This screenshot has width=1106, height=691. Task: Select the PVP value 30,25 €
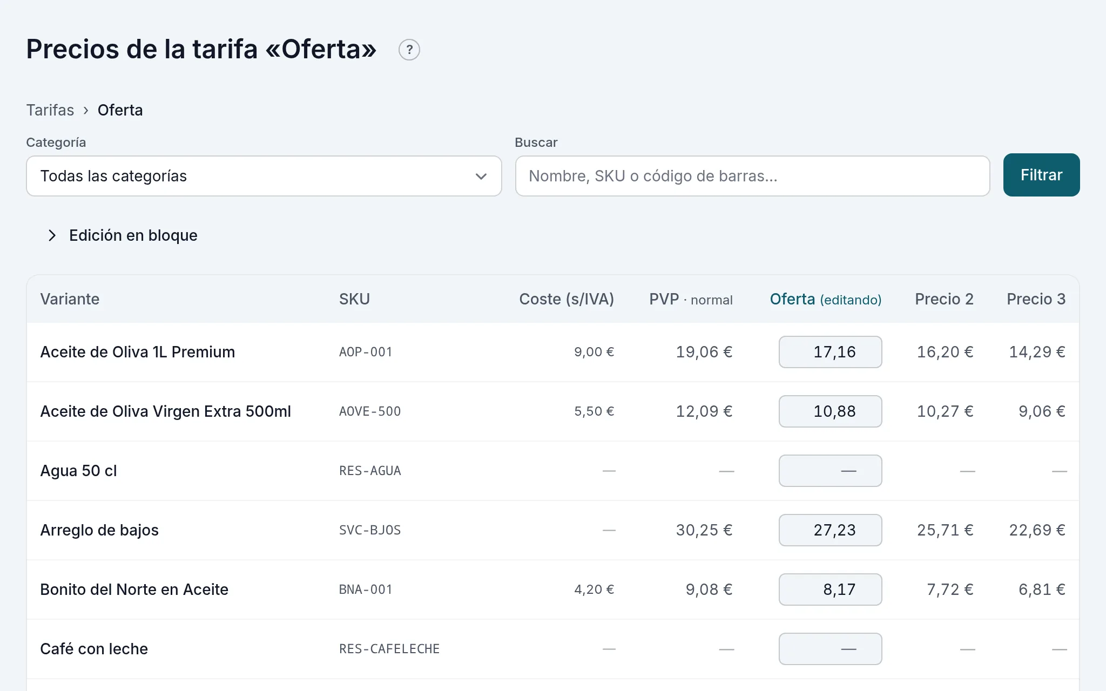704,530
